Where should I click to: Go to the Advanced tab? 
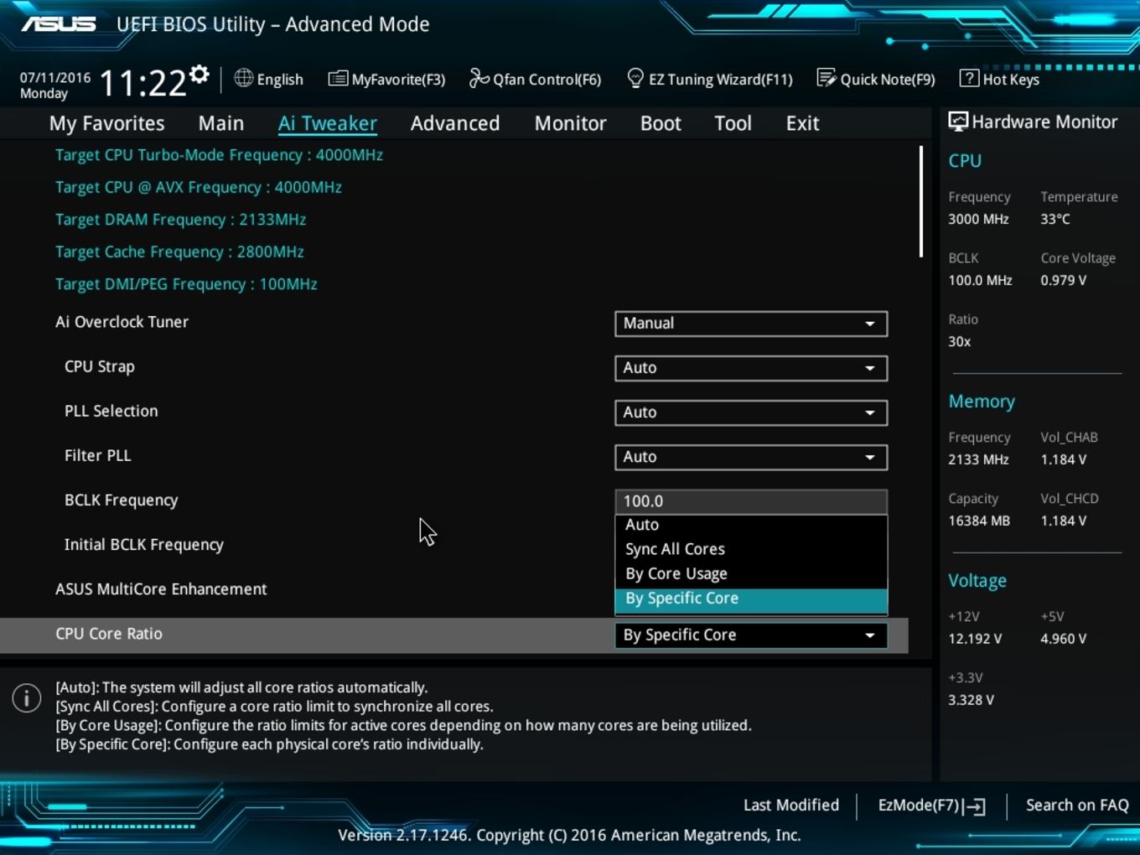(455, 123)
